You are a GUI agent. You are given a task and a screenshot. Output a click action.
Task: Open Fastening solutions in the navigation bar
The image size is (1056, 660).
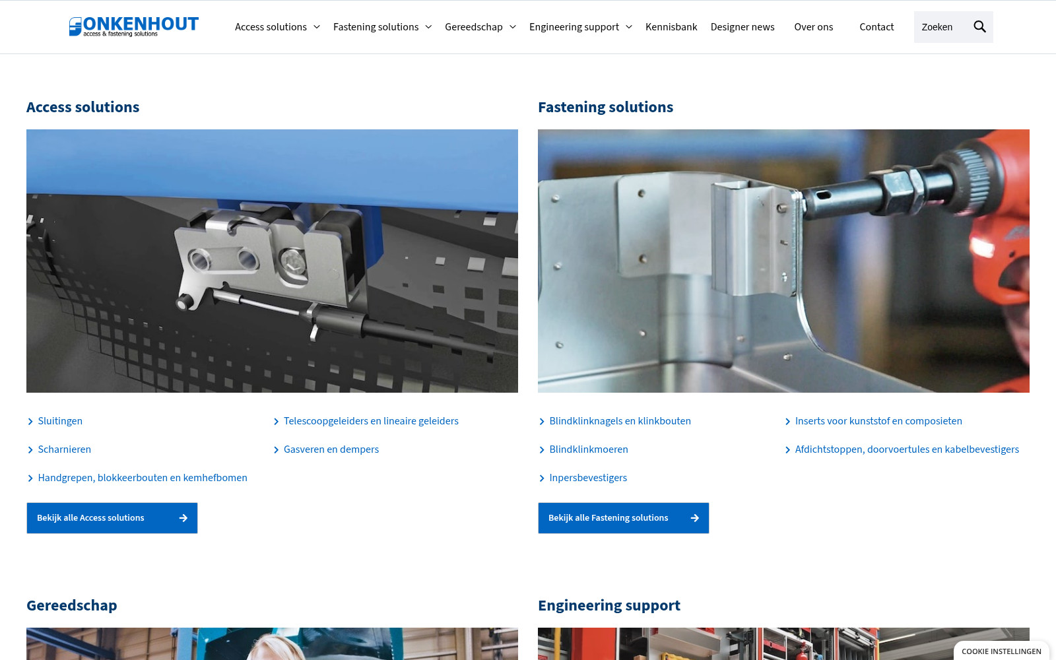coord(376,27)
